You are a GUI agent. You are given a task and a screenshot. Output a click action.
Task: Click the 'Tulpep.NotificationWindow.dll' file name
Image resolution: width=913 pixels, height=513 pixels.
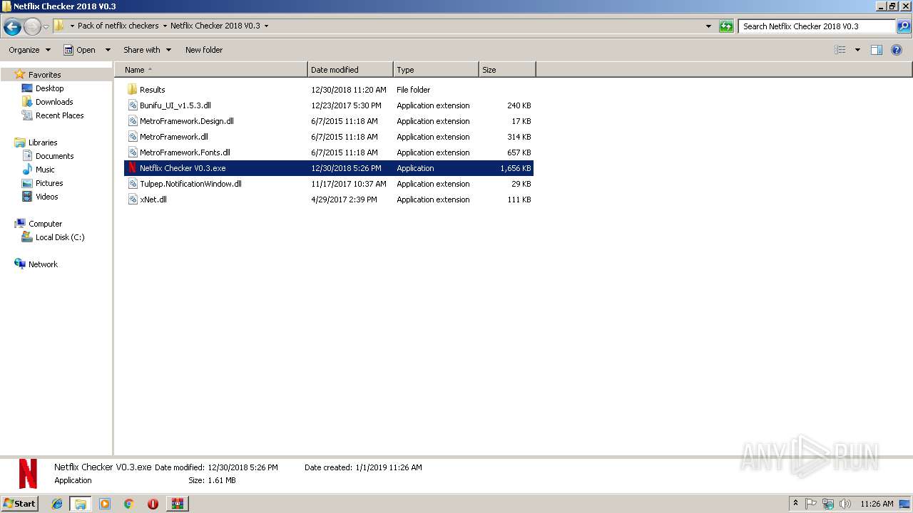pos(190,184)
